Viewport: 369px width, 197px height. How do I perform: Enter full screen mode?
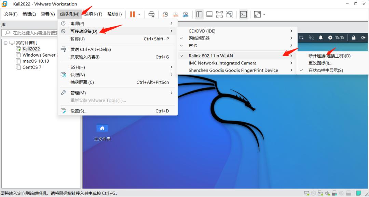pos(219,14)
